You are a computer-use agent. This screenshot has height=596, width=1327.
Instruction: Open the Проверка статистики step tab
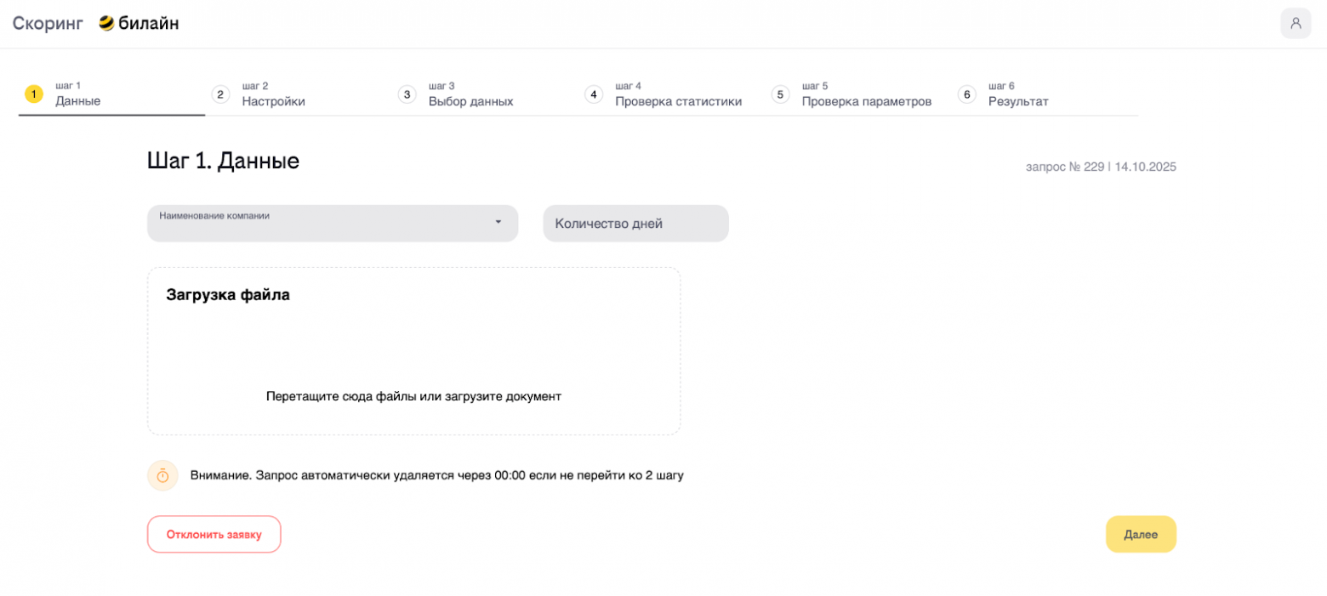pyautogui.click(x=677, y=100)
